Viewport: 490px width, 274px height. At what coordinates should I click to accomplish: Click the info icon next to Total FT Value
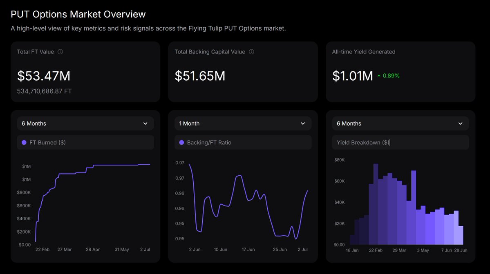60,52
